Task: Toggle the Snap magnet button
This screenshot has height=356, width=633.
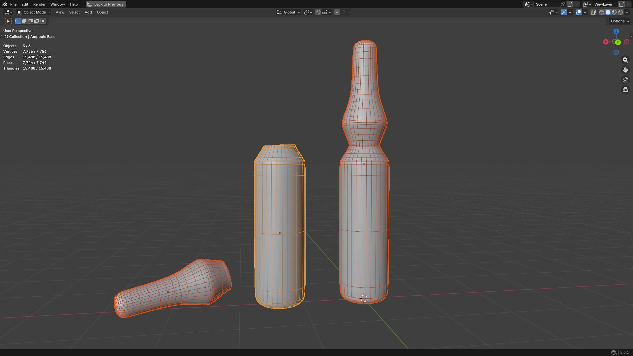Action: pyautogui.click(x=318, y=12)
